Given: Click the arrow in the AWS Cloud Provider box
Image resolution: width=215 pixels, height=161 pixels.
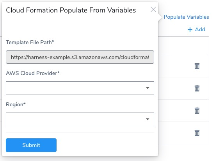Looking at the screenshot, I should 147,88.
